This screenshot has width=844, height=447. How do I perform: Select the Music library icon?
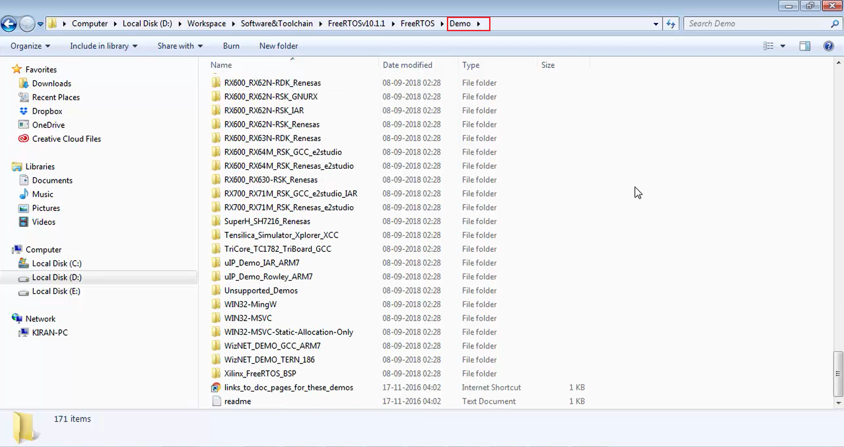tap(24, 194)
